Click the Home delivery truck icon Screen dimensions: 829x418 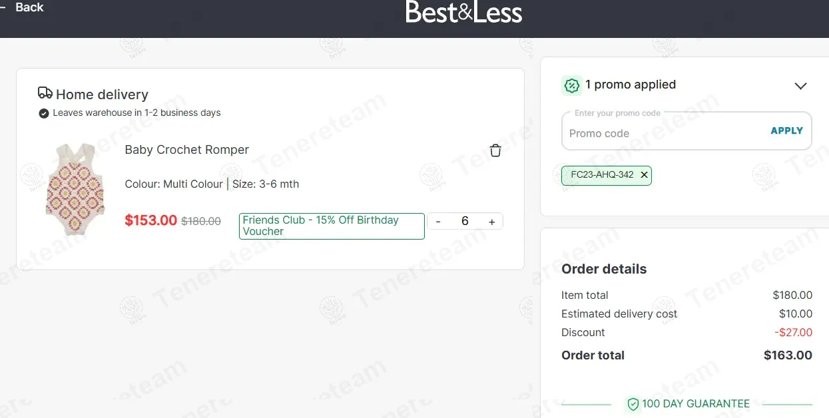click(45, 93)
